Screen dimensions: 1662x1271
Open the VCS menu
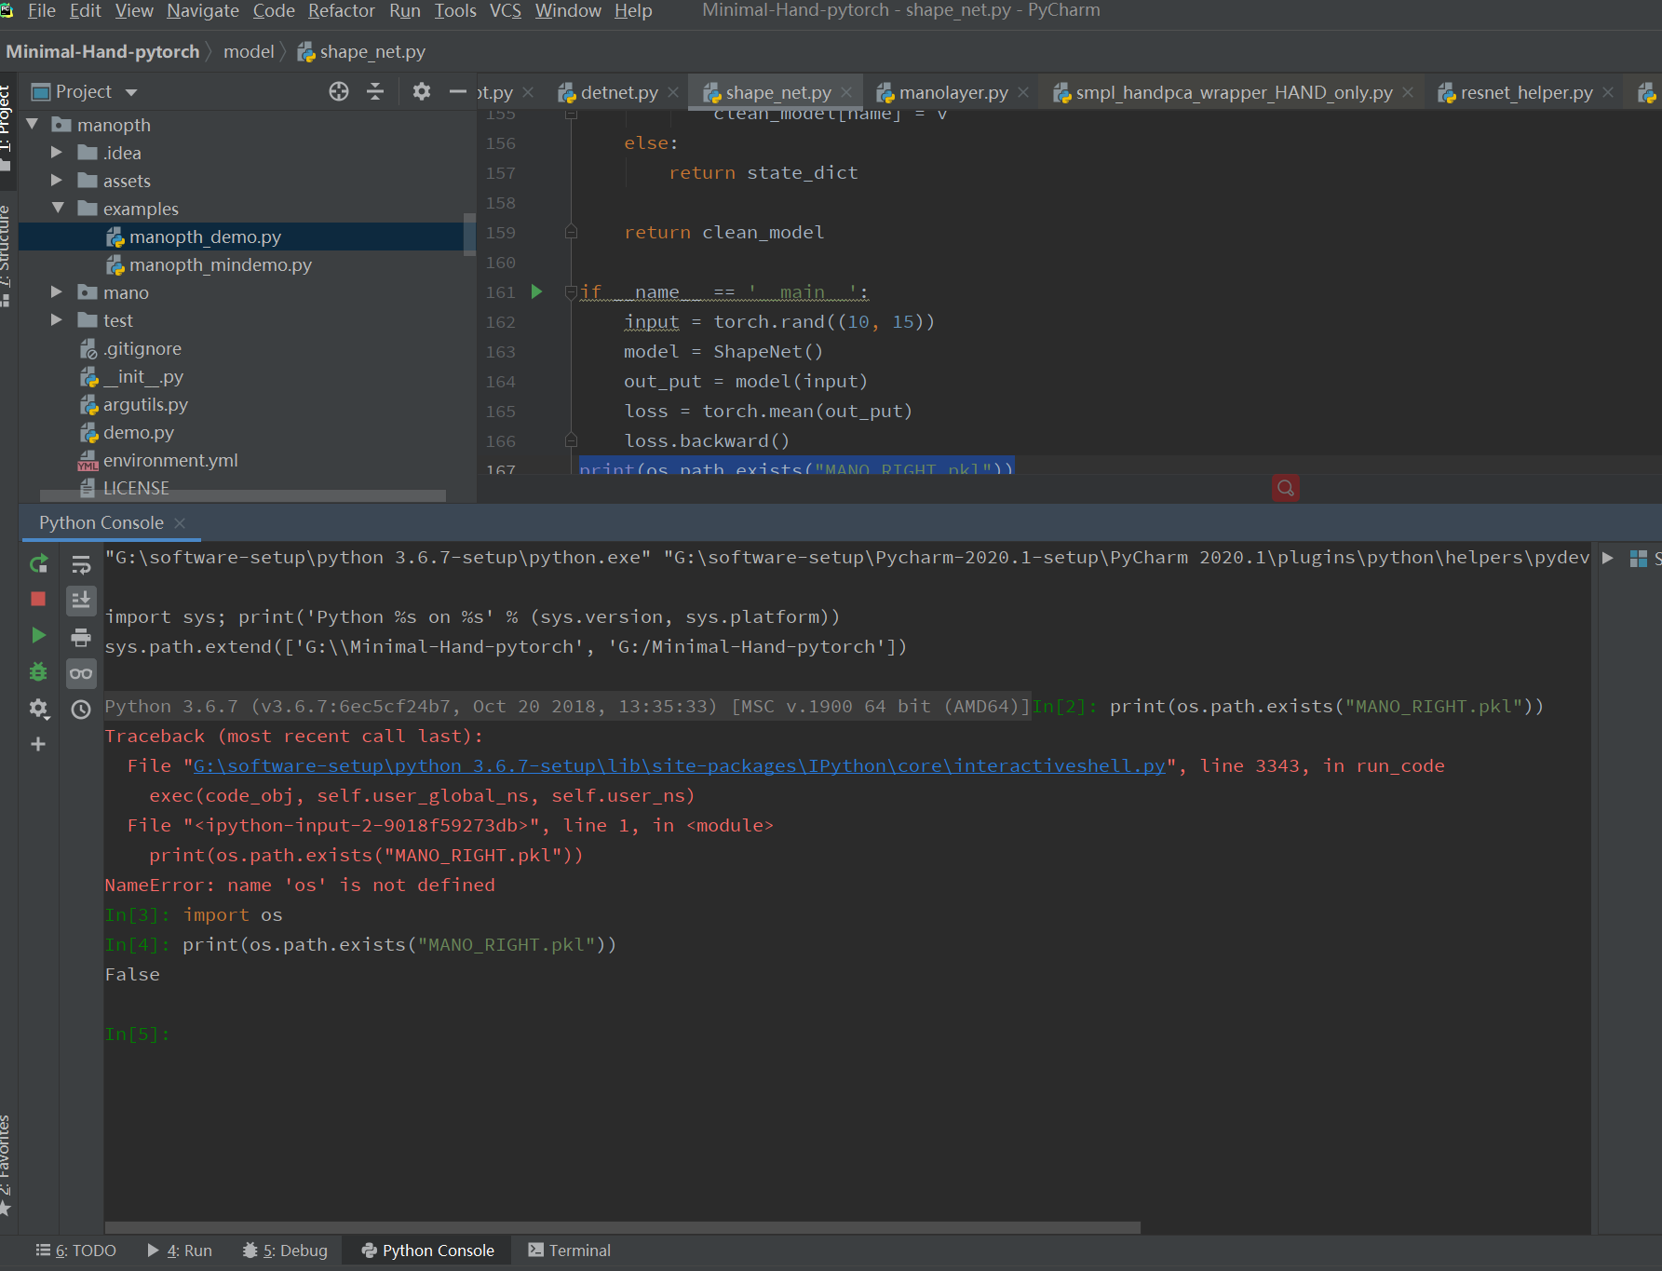[506, 10]
